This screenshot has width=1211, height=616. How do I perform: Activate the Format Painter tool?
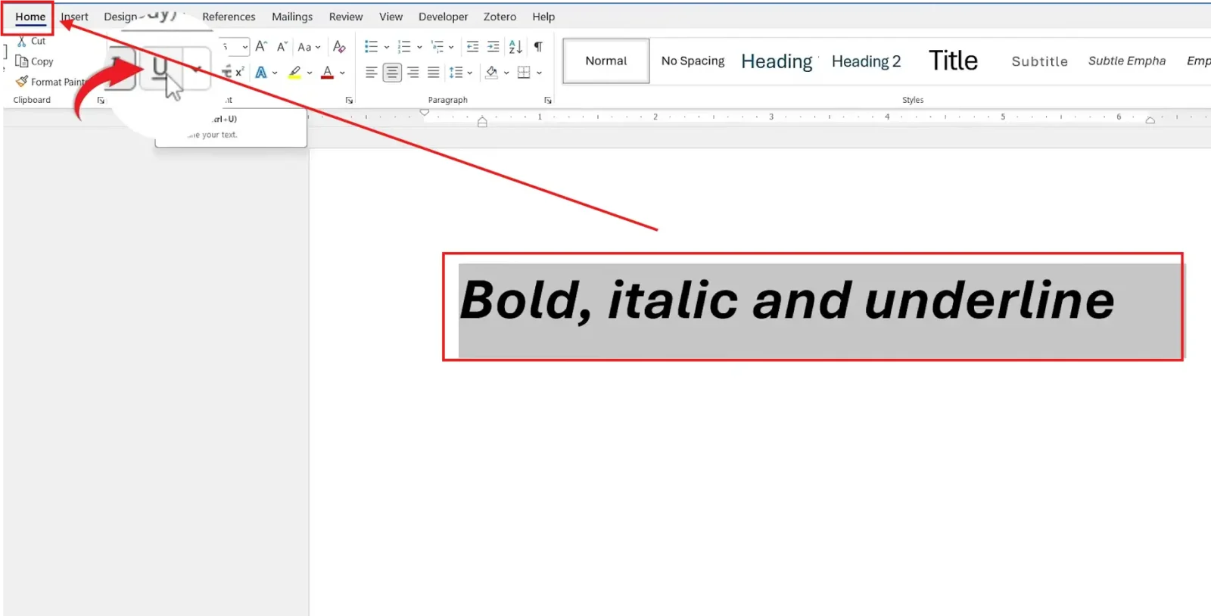tap(50, 82)
